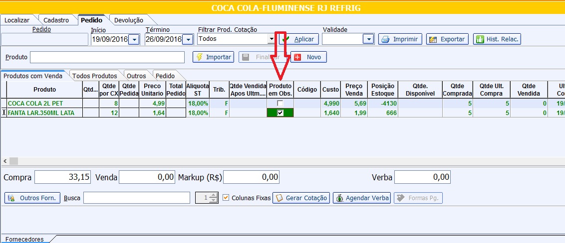Click the Produto column header
565x243 pixels.
(45, 90)
